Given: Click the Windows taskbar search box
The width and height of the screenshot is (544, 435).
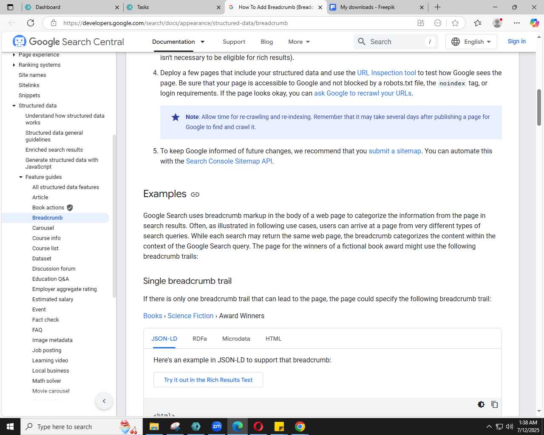Looking at the screenshot, I should point(81,427).
